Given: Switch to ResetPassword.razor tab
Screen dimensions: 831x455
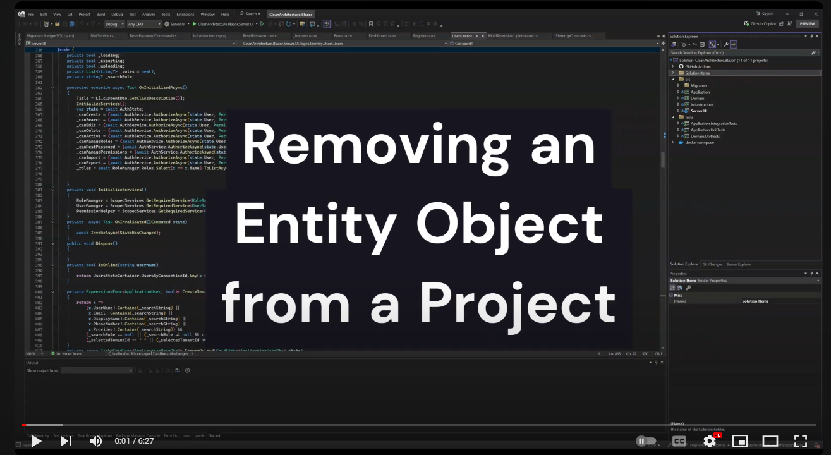Looking at the screenshot, I should click(x=260, y=36).
